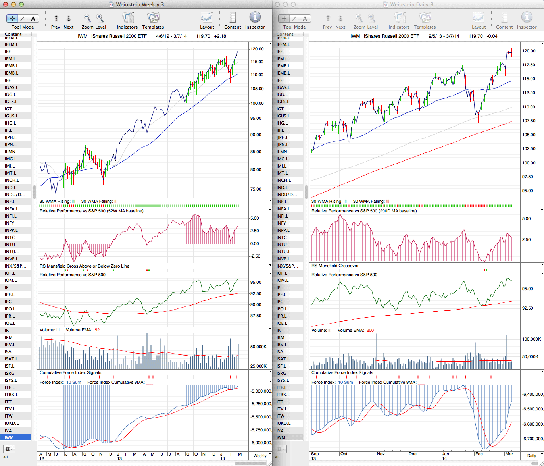Open the Templates toolbar menu

[x=153, y=18]
